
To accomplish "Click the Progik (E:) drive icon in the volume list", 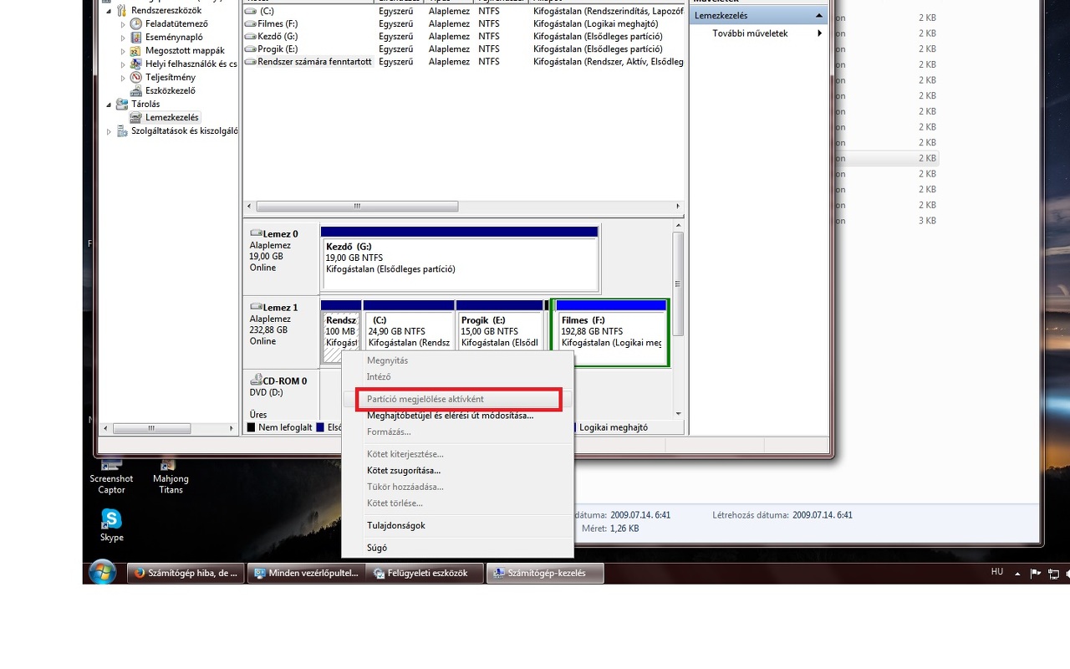I will click(x=251, y=49).
